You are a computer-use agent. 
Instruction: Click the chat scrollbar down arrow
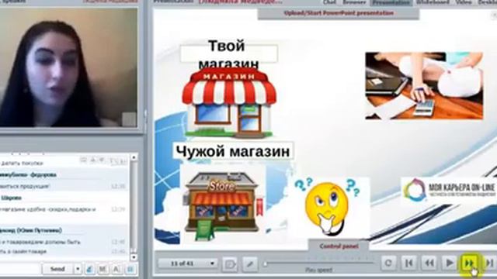[134, 257]
